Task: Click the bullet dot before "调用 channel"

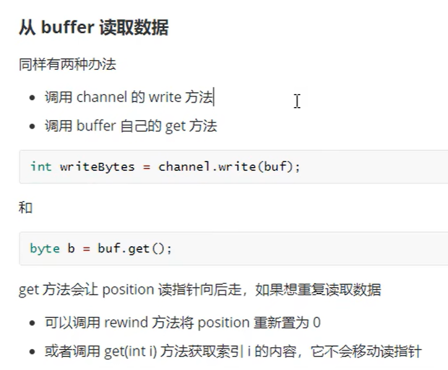Action: click(32, 97)
